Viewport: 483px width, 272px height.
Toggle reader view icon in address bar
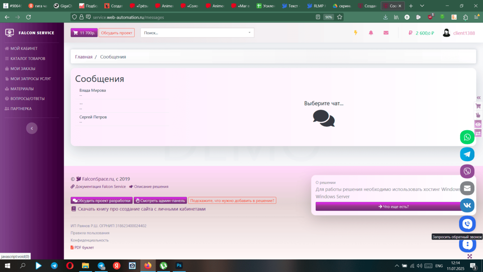[x=318, y=17]
